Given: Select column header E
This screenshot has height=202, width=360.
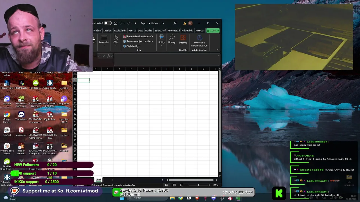Looking at the screenshot, I should 131,69.
